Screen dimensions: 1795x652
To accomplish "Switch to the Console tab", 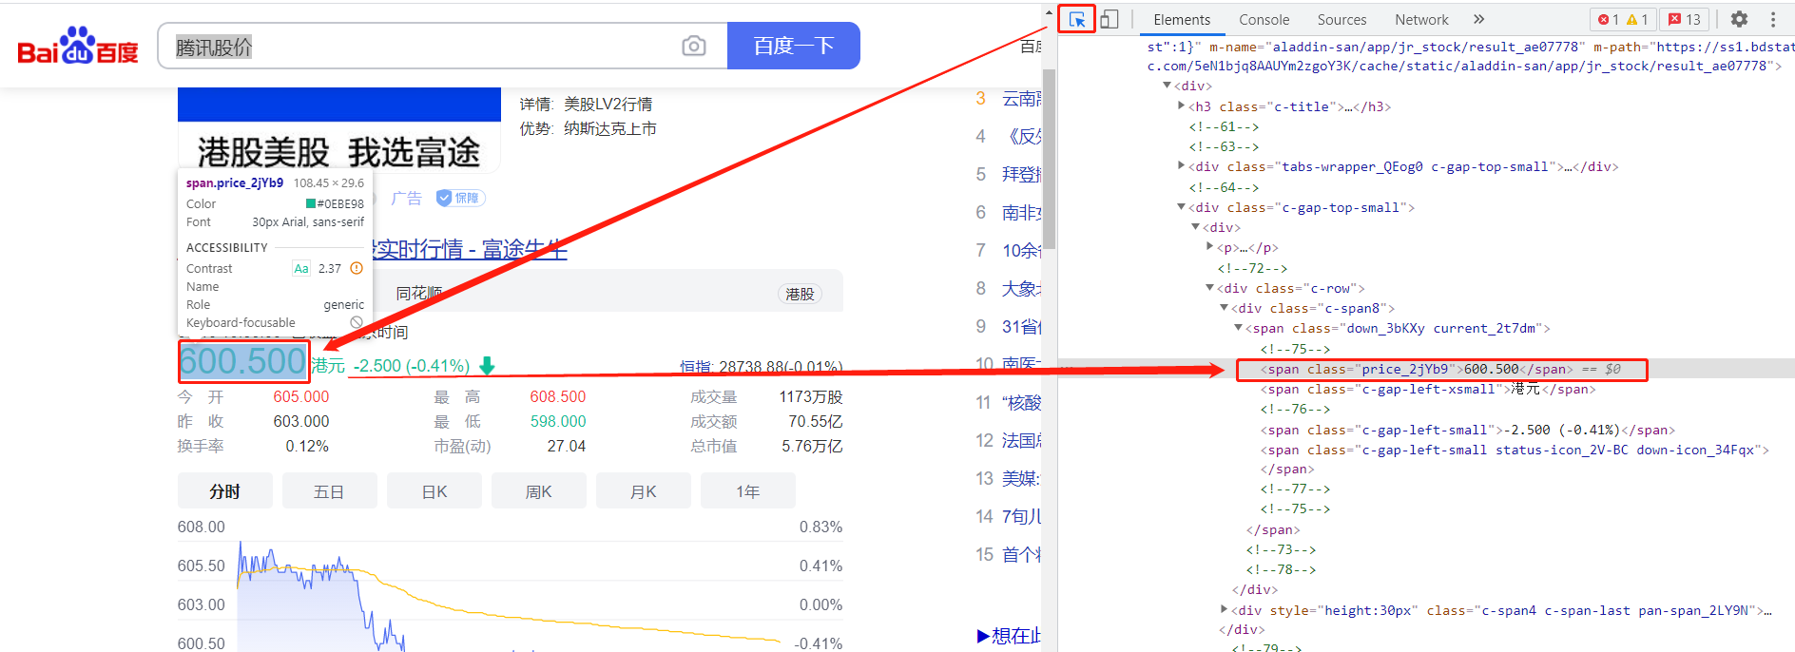I will tap(1264, 19).
